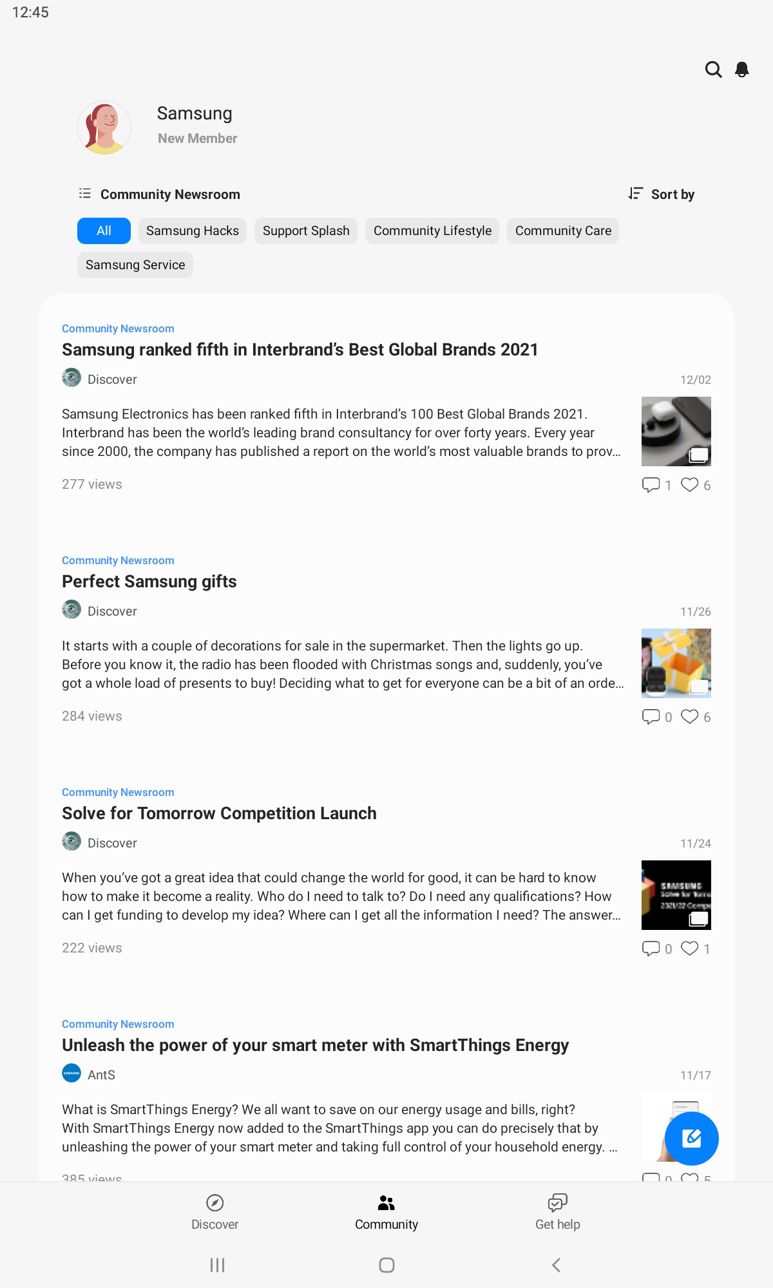Select the Support Splash filter chip

(306, 231)
